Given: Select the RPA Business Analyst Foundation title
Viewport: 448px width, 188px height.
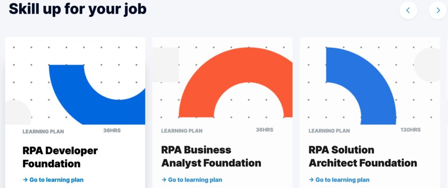Looking at the screenshot, I should click(x=211, y=157).
